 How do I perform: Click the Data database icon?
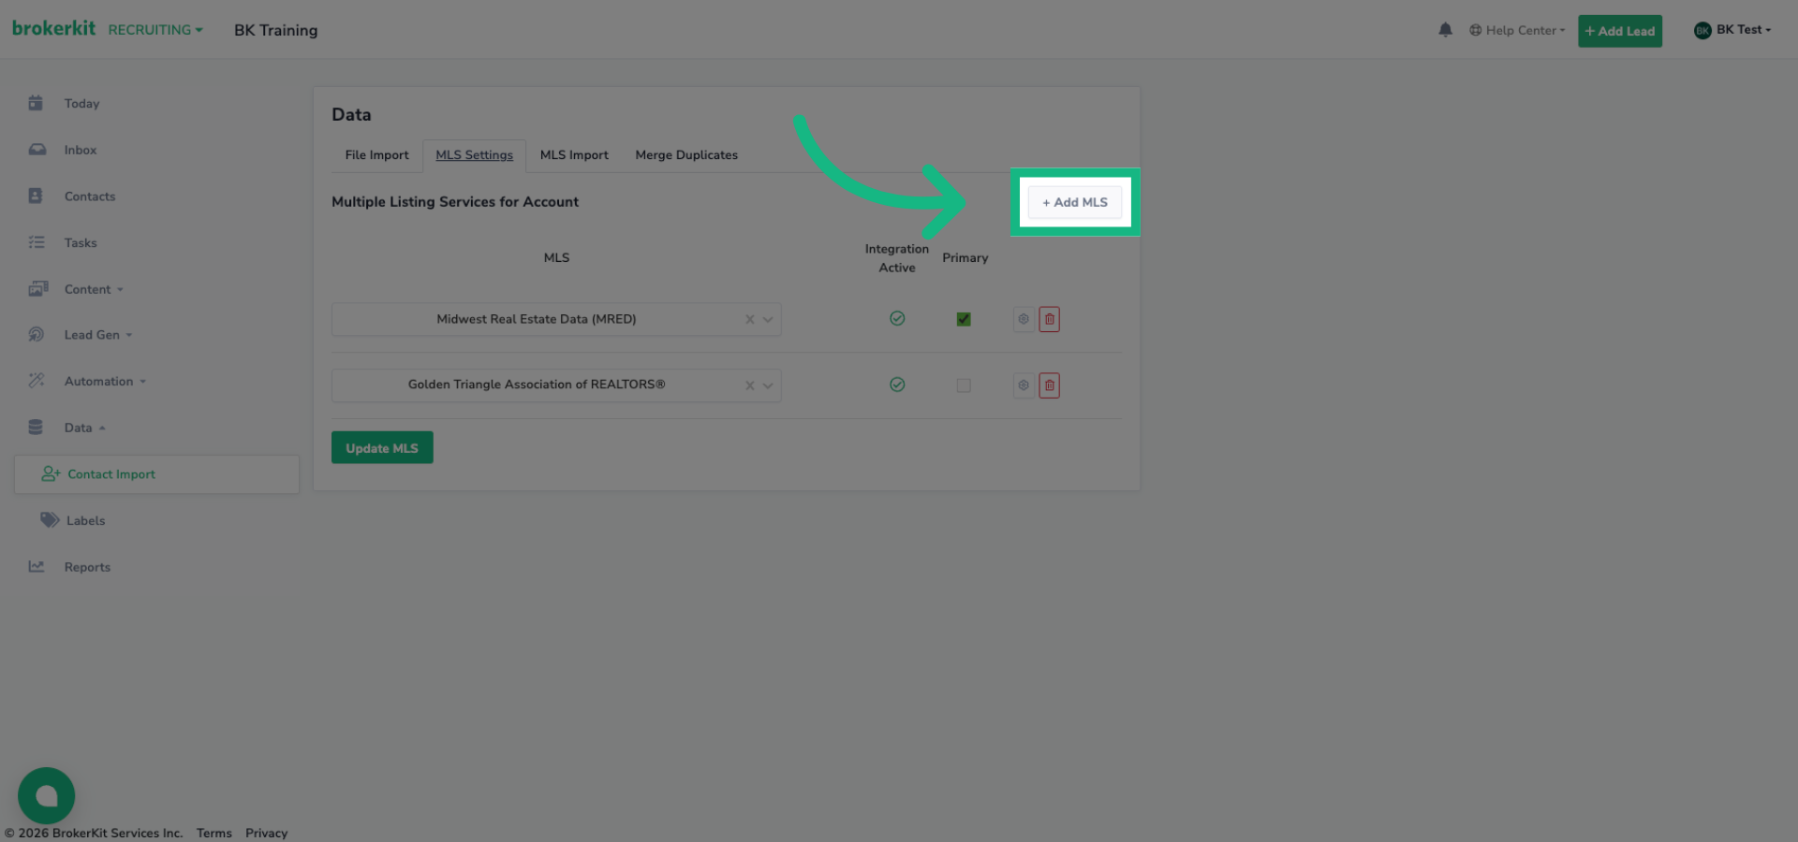pyautogui.click(x=36, y=427)
